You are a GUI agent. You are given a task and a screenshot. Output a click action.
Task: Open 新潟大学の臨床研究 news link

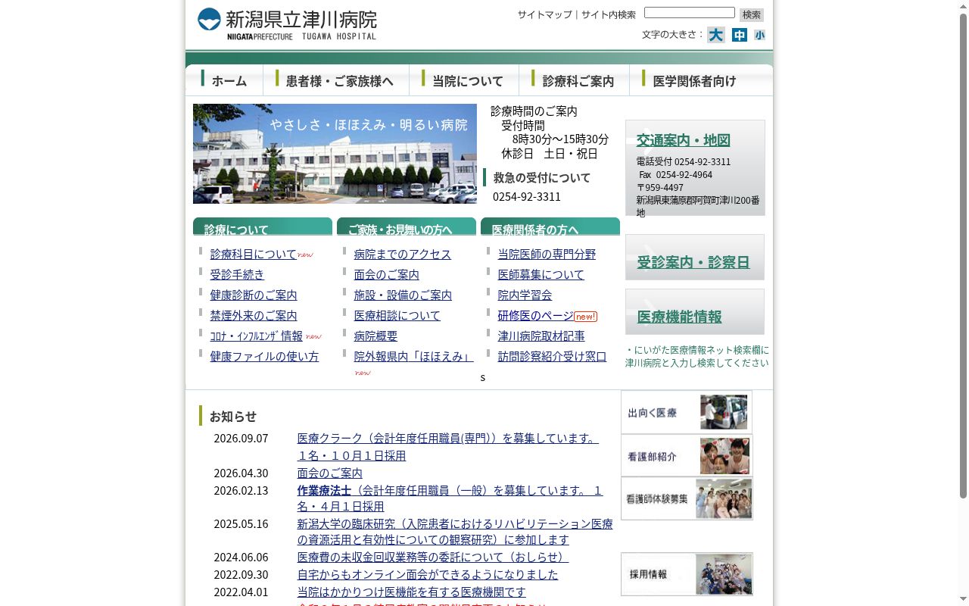pyautogui.click(x=455, y=532)
